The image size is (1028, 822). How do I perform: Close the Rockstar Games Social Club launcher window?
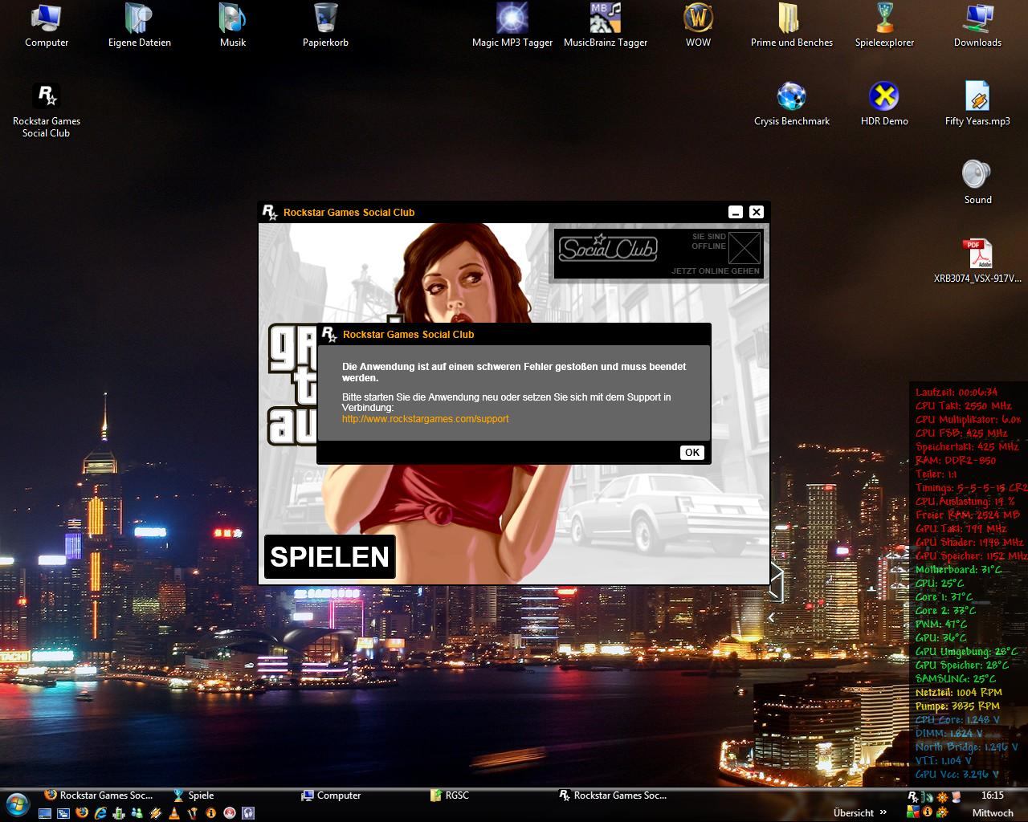757,212
